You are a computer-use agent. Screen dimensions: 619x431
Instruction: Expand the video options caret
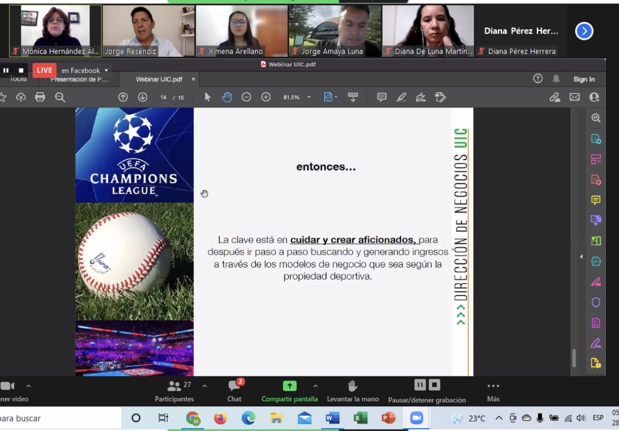click(29, 386)
